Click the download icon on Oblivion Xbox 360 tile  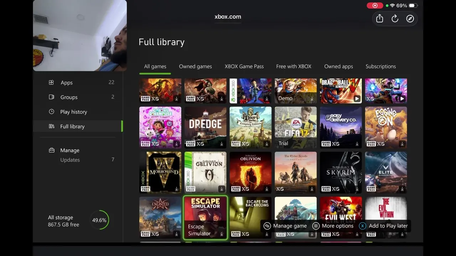(222, 189)
